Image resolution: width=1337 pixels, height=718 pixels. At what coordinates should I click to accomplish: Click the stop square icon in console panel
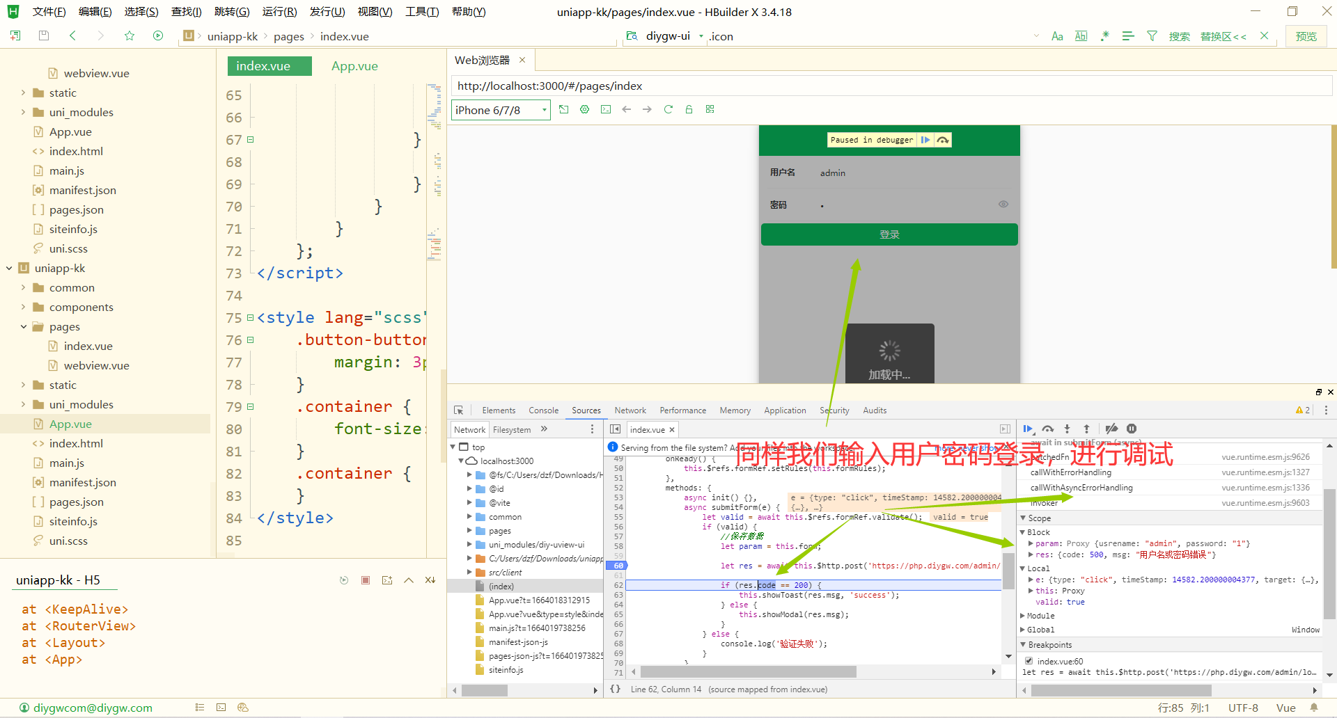point(366,580)
